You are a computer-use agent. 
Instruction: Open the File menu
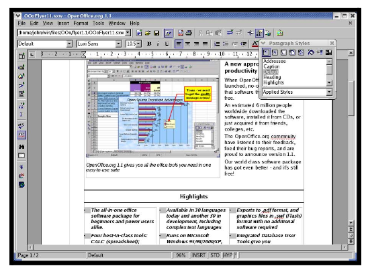[x=21, y=23]
